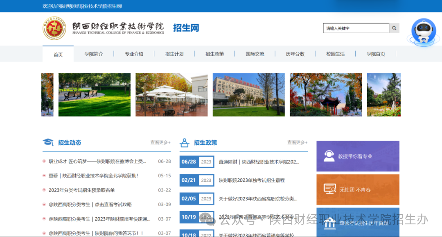Image resolution: width=442 pixels, height=237 pixels.
Task: Click the 请输入关键字 search input field
Action: (356, 28)
